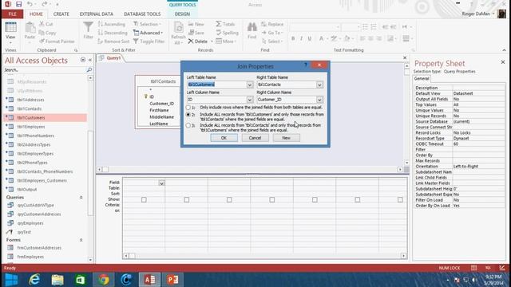Run Spelling check
The image size is (511, 287).
(227, 33)
